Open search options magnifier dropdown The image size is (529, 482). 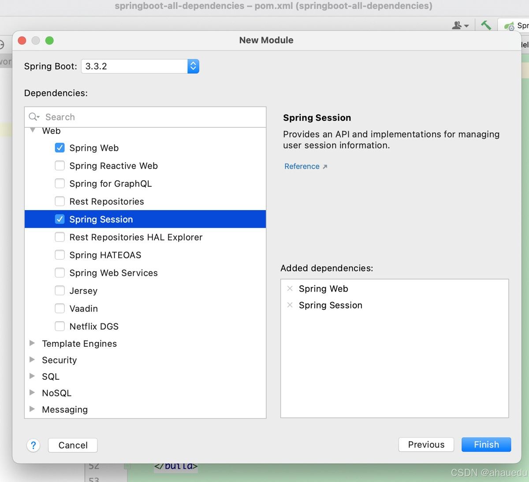point(34,117)
